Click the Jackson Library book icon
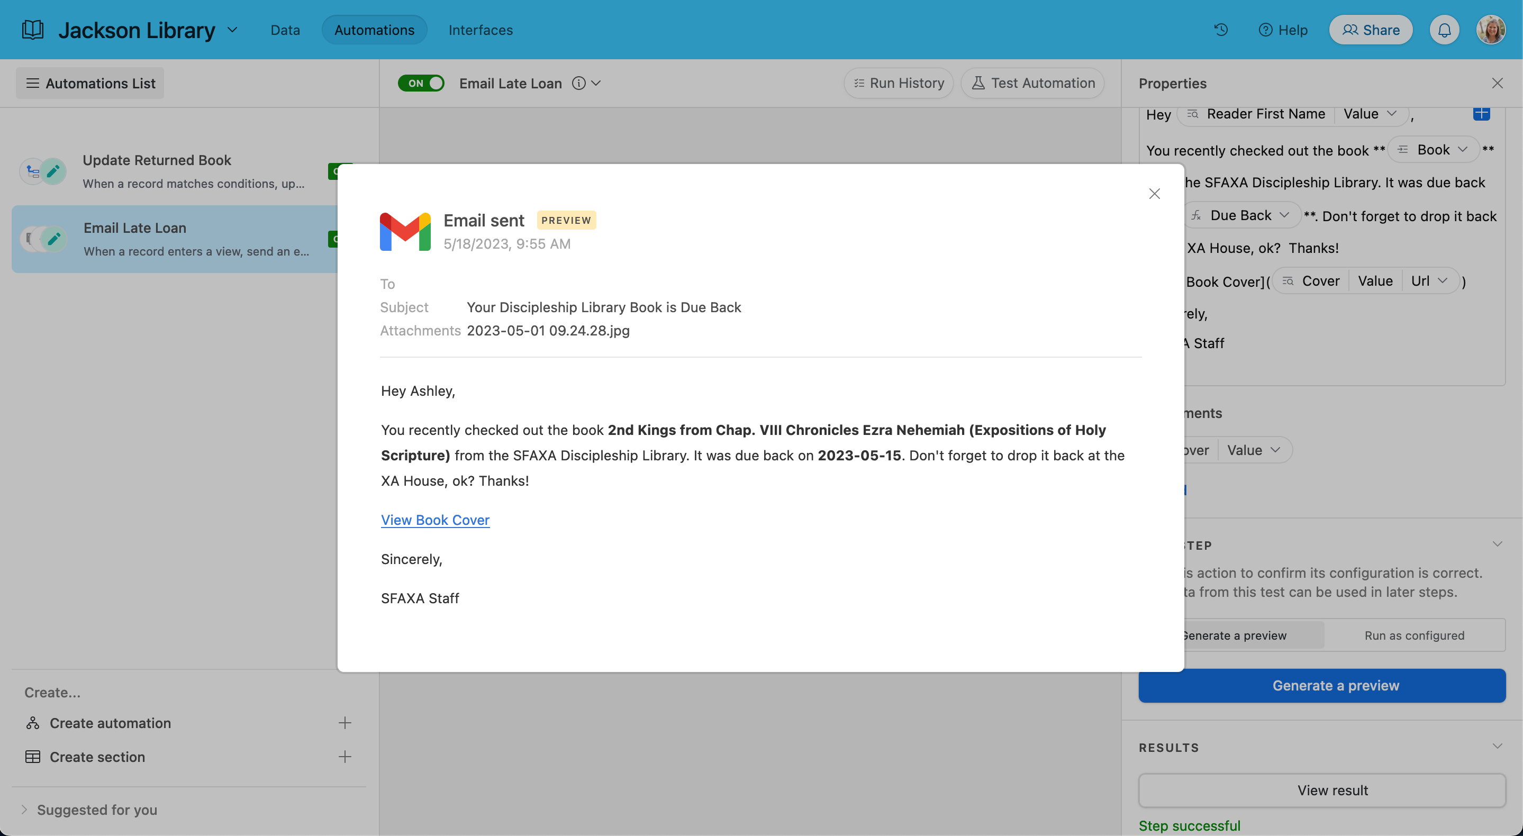 click(x=32, y=30)
